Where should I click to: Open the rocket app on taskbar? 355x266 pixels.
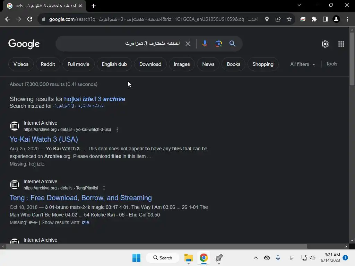point(219,258)
